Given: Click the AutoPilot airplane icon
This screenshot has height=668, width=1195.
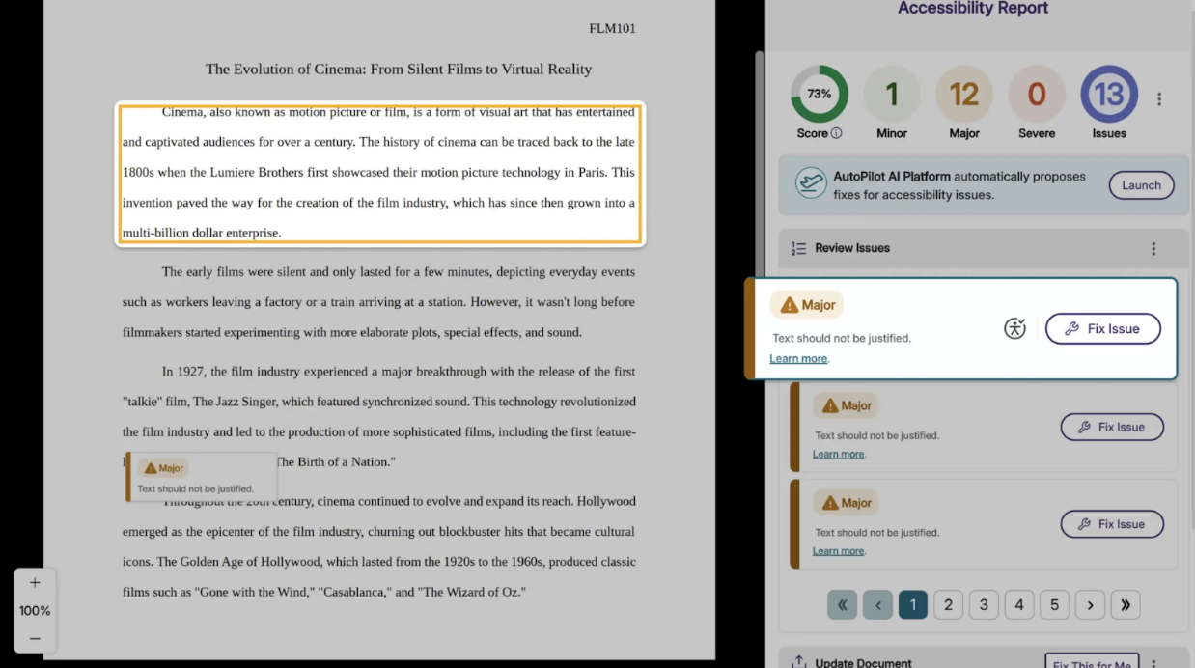Looking at the screenshot, I should [x=811, y=181].
